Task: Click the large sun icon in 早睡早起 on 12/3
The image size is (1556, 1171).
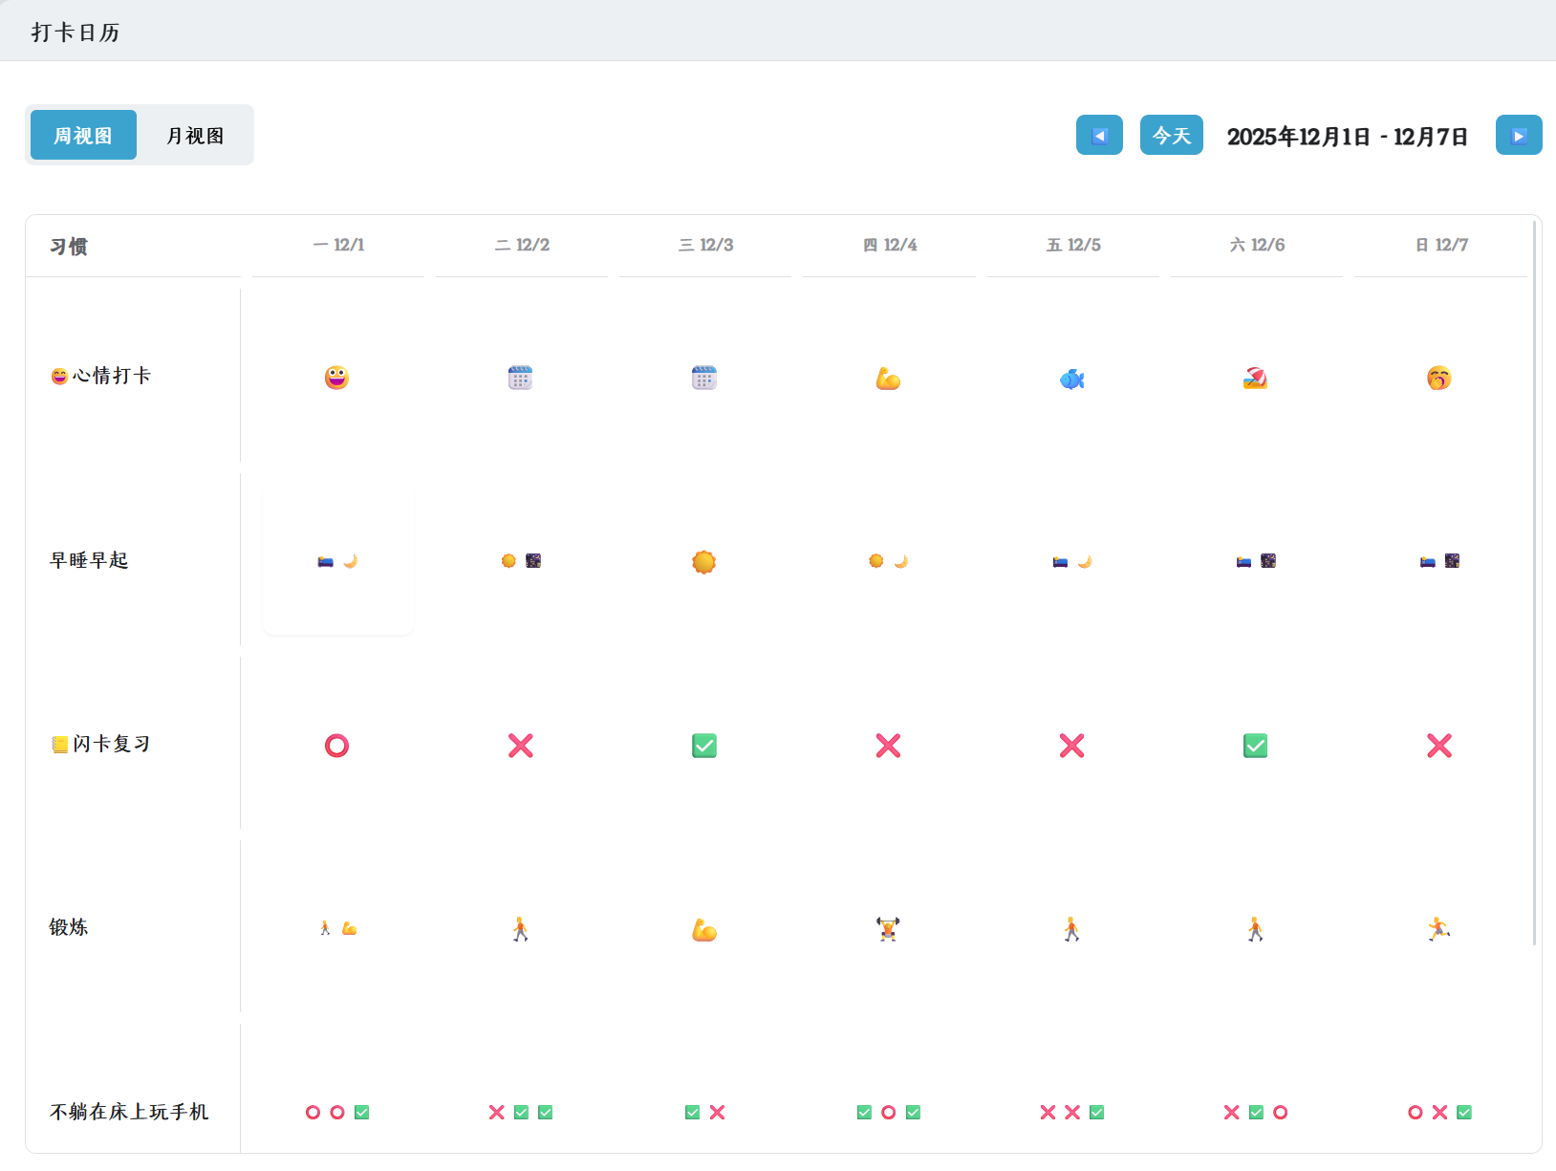Action: (x=704, y=562)
